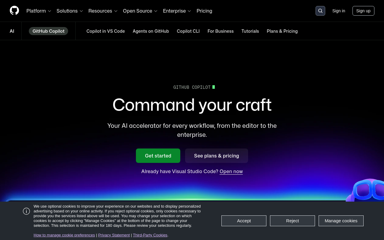The image size is (384, 240).
Task: Open Plans & Pricing in subnav
Action: pos(282,31)
